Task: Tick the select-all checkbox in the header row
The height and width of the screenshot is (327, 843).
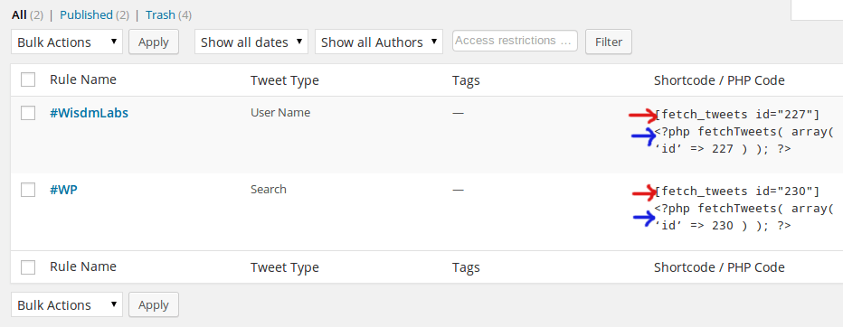Action: tap(28, 79)
